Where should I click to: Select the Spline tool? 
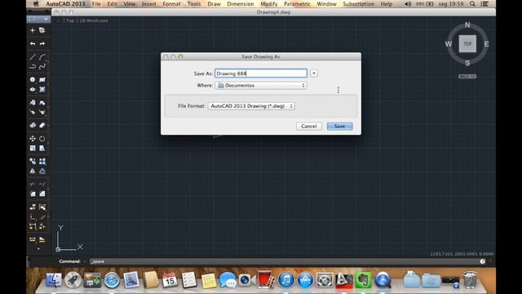coord(42,67)
